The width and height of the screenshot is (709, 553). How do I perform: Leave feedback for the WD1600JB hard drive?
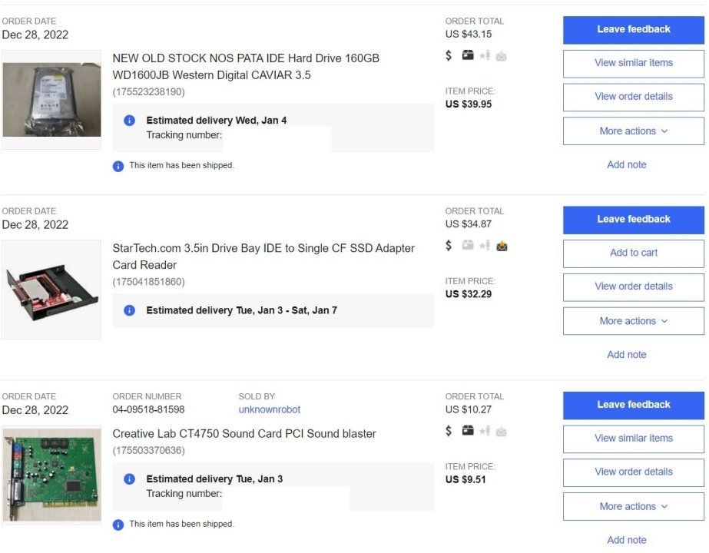(x=633, y=29)
